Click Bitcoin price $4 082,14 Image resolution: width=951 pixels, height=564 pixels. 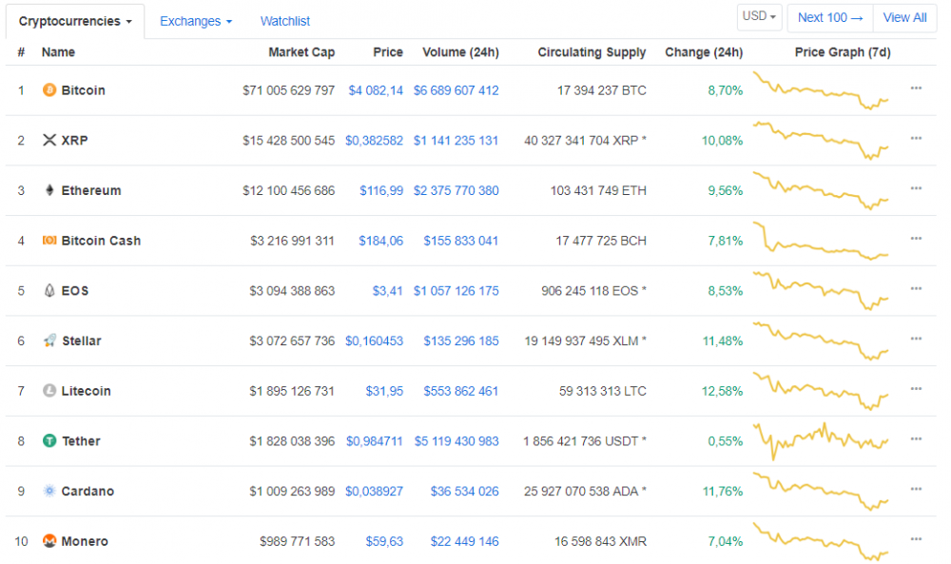[x=376, y=90]
